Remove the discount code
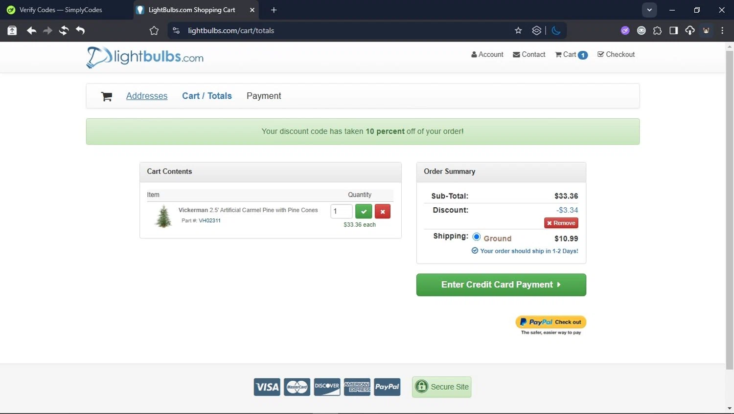The width and height of the screenshot is (734, 414). pos(561,223)
